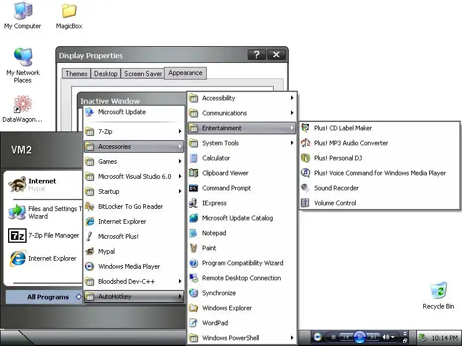Viewport: 462px width, 346px height.
Task: Open Volume Control
Action: click(x=379, y=203)
